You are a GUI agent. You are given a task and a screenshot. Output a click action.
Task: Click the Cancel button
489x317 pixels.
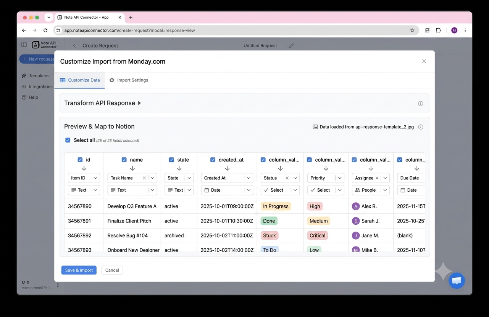click(112, 270)
